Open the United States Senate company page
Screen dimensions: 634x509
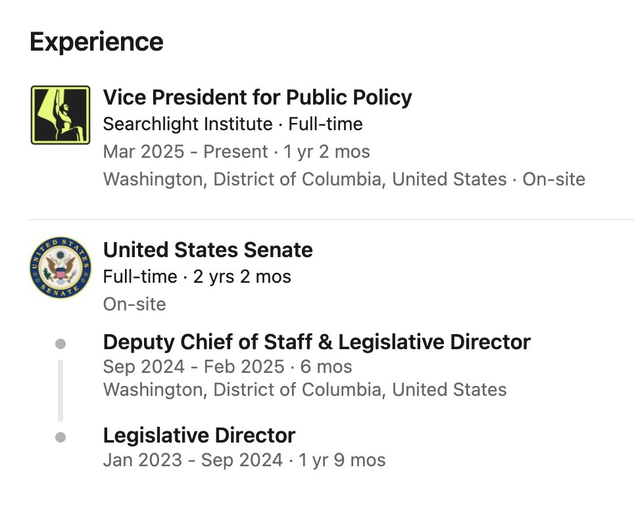pyautogui.click(x=208, y=250)
